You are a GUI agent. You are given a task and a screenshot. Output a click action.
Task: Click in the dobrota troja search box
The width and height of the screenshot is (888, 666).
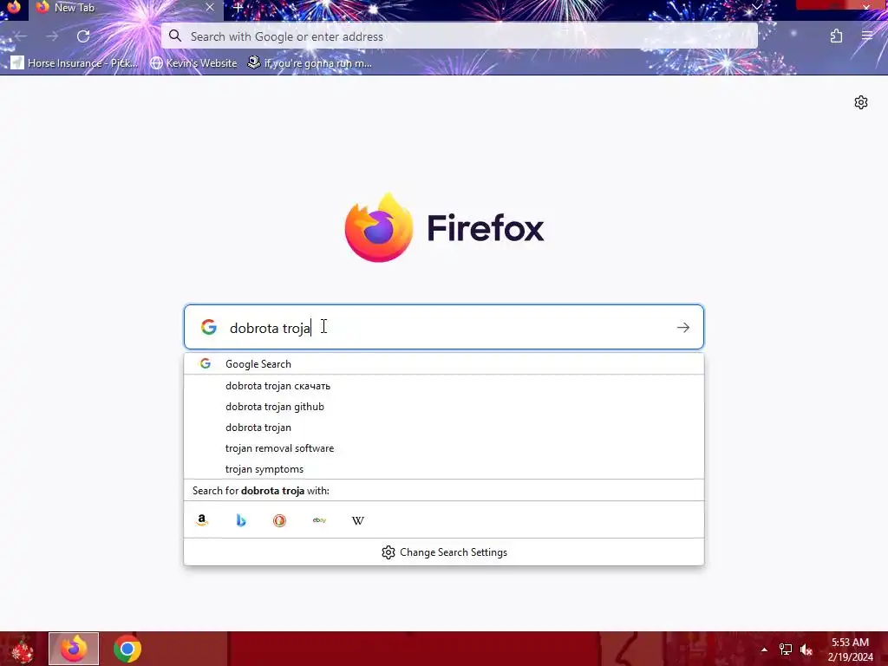pos(443,327)
